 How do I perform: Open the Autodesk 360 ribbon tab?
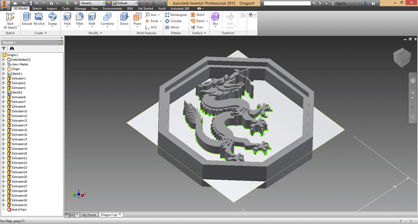pos(180,8)
